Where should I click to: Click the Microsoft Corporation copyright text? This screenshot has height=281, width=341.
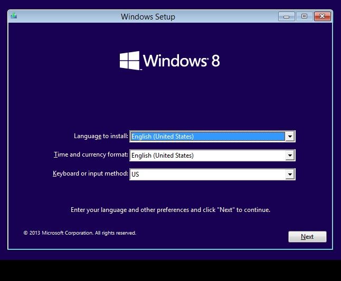80,233
